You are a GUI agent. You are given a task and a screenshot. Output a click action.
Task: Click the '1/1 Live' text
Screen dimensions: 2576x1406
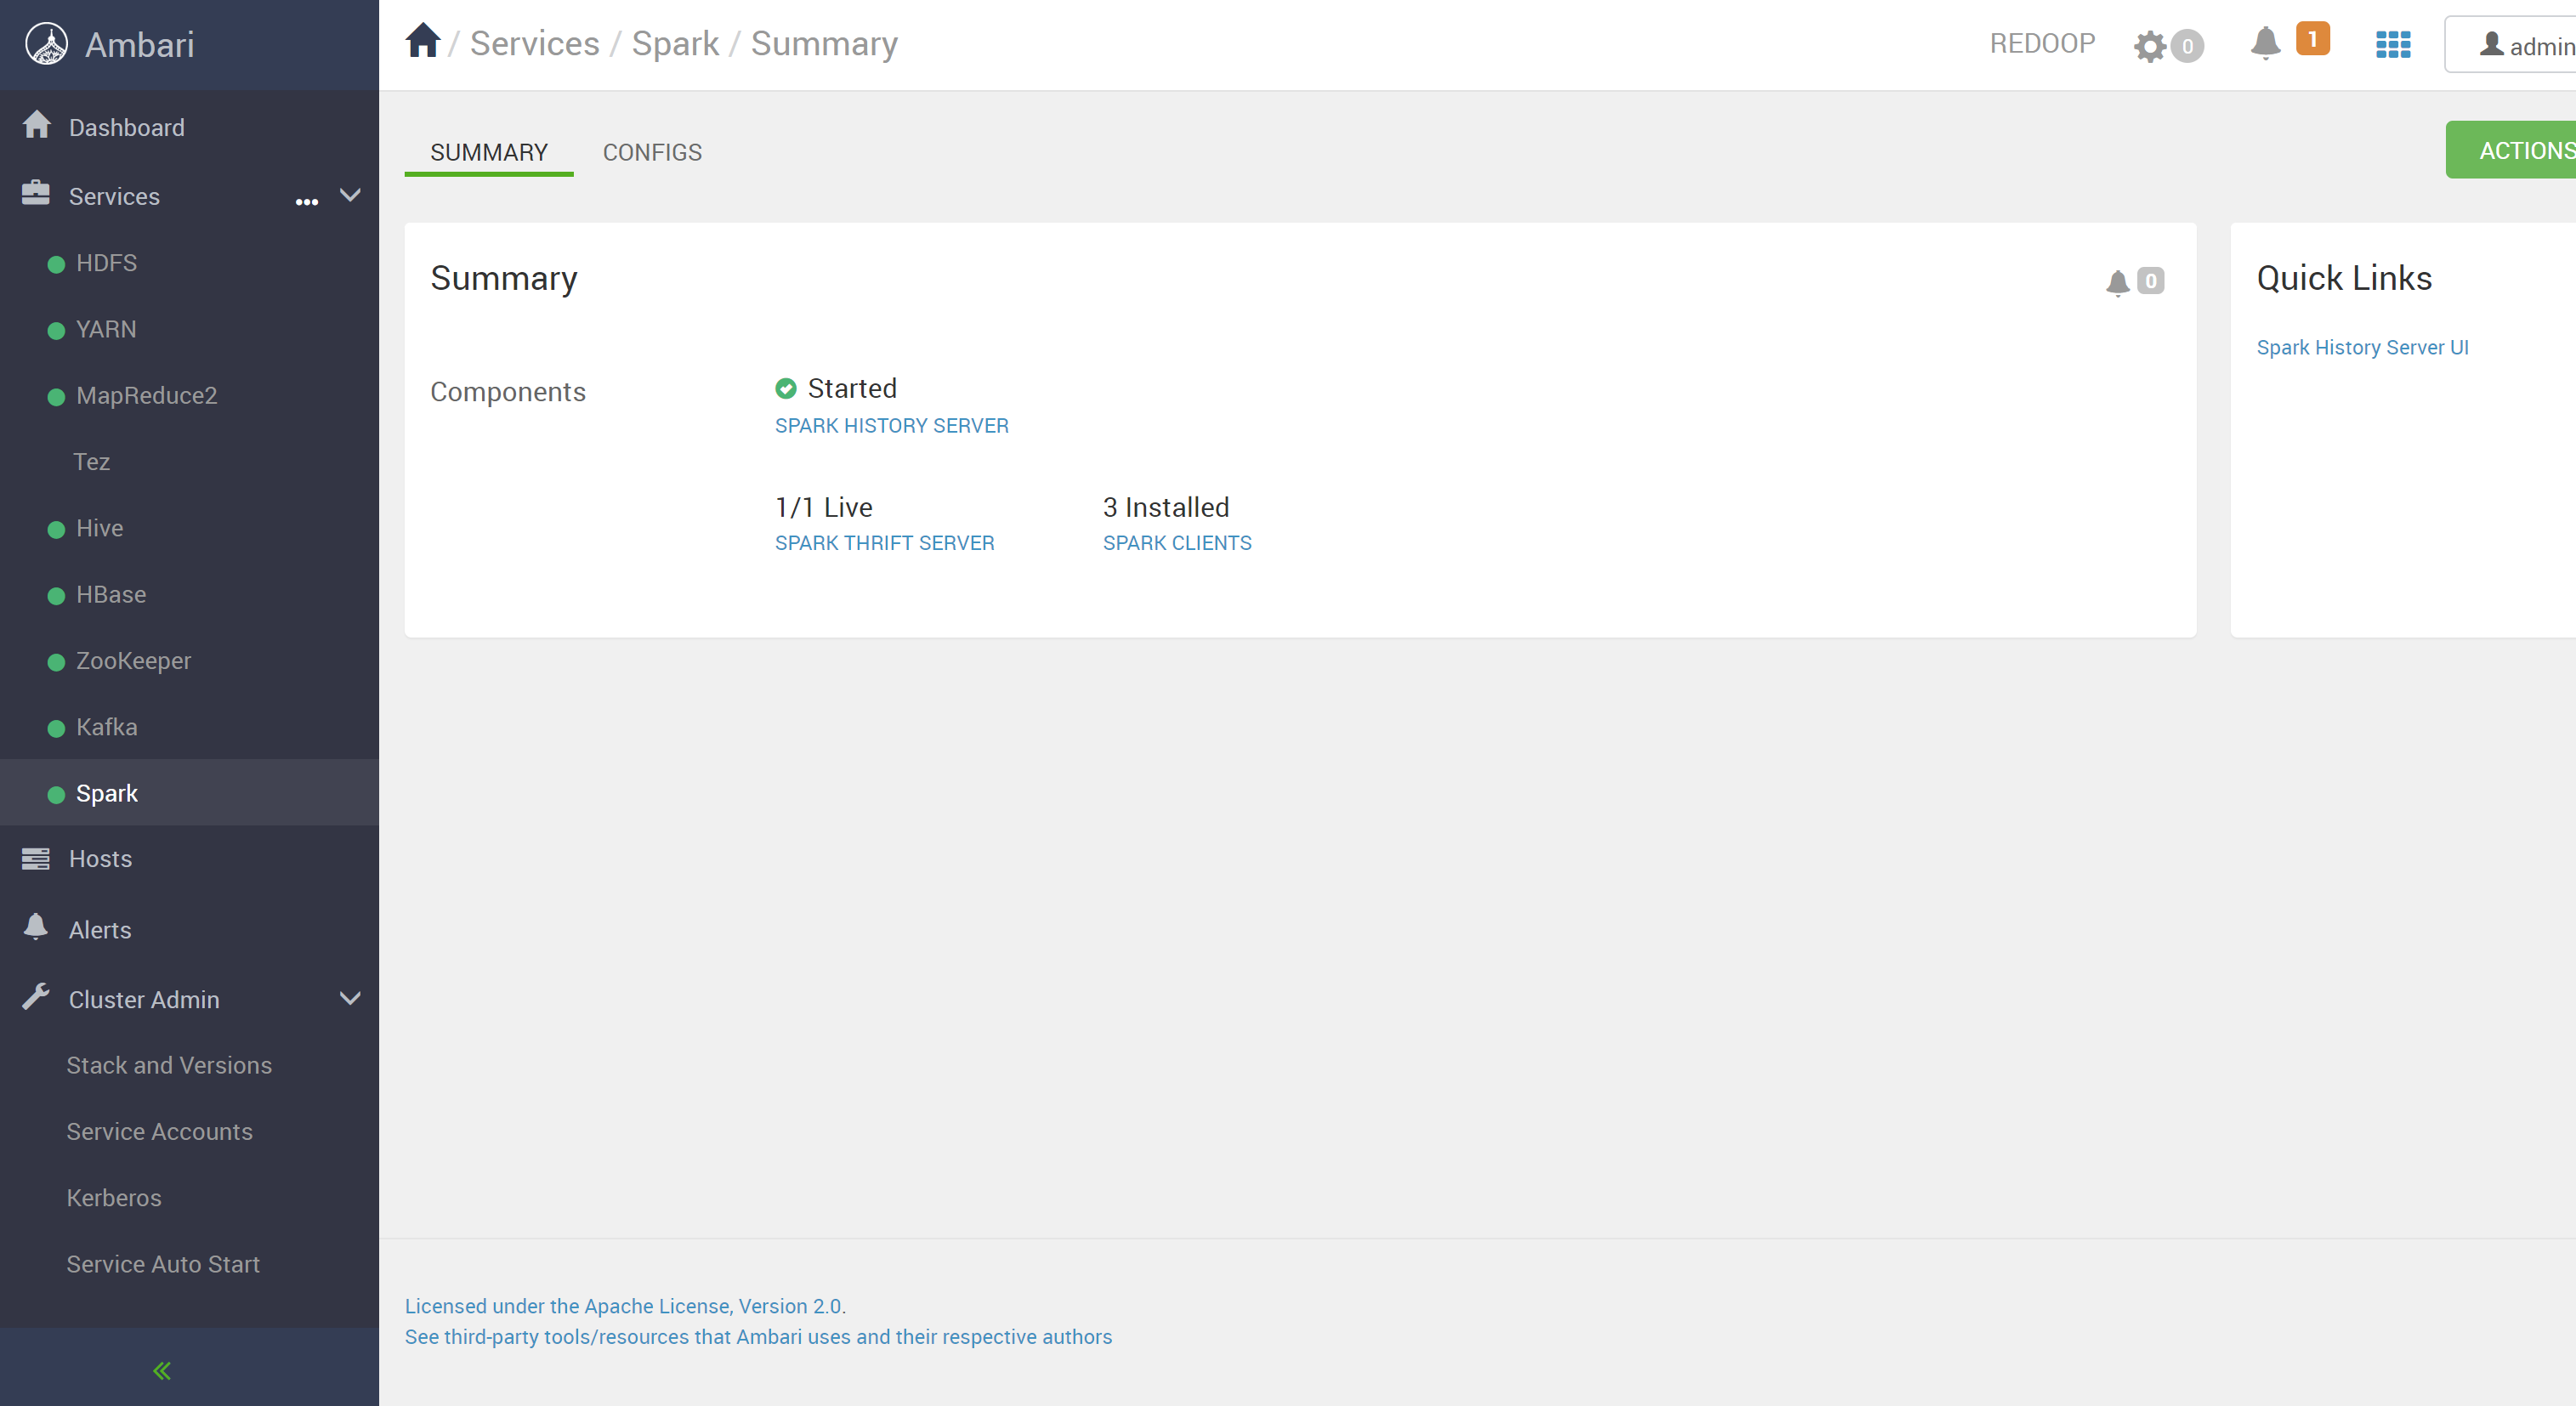tap(824, 507)
